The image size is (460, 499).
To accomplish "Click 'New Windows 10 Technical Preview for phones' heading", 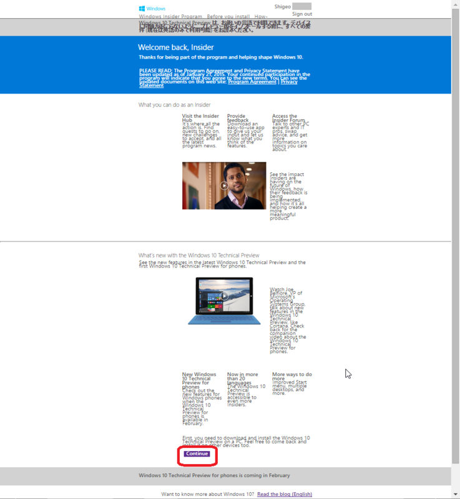I will point(199,380).
